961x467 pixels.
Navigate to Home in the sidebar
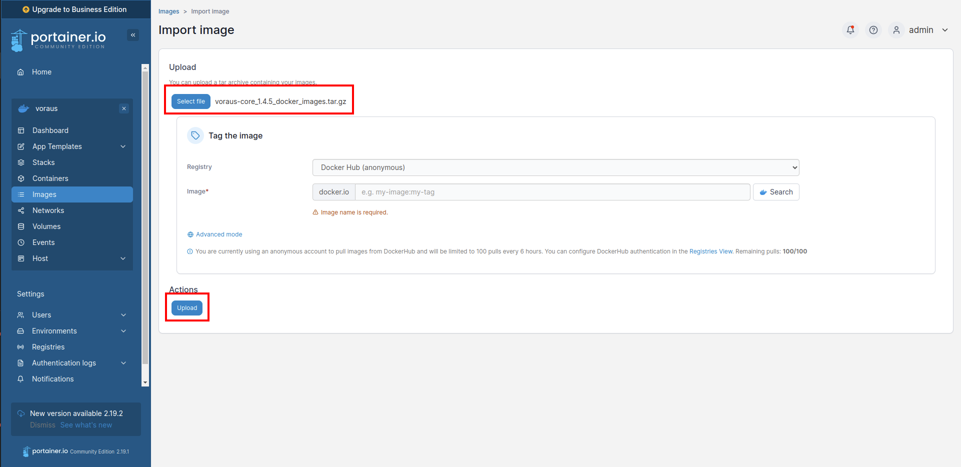(x=42, y=71)
